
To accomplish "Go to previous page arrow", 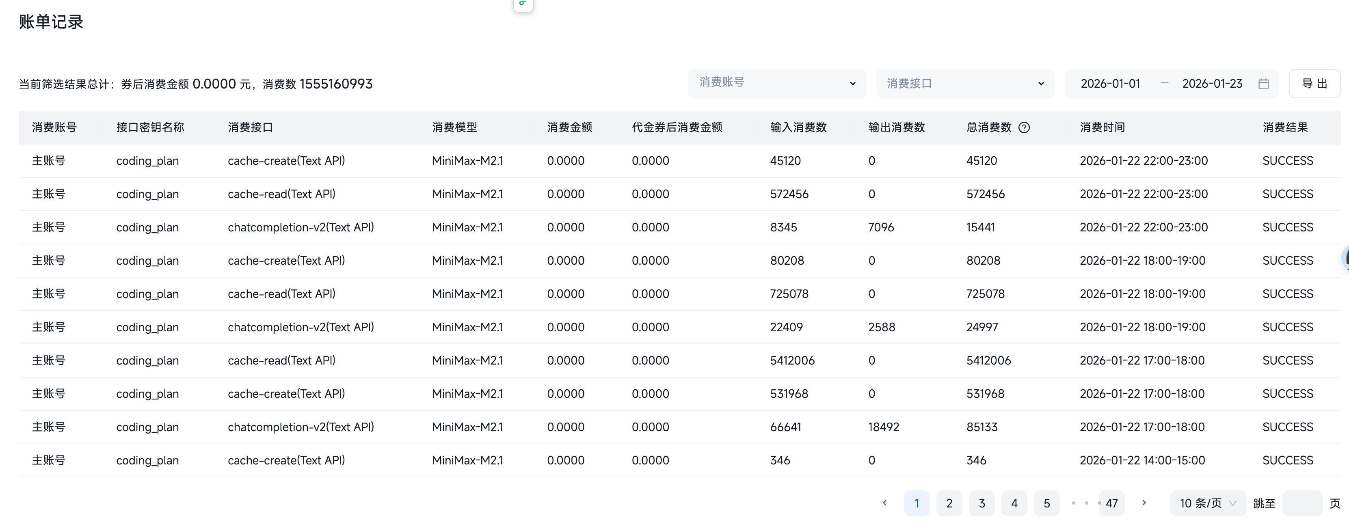I will coord(884,503).
